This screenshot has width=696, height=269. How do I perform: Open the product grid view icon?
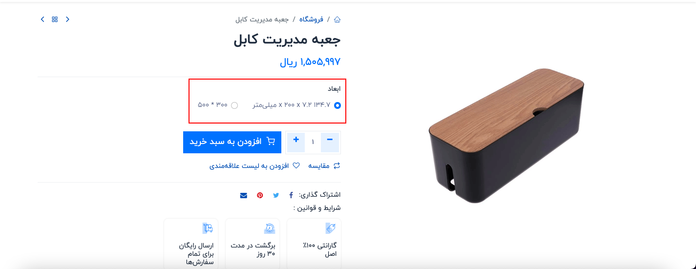55,20
